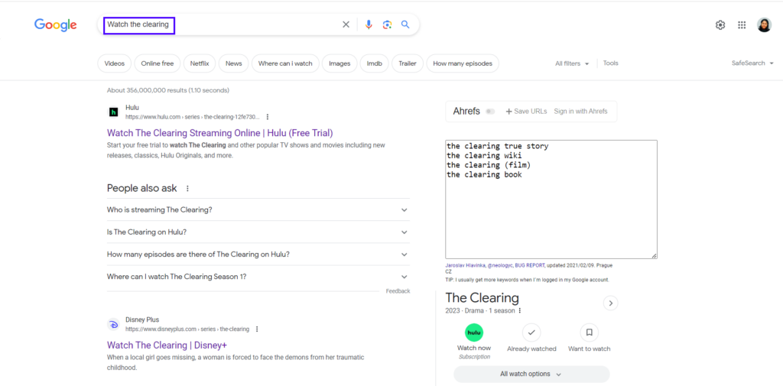Expand All watch options

531,374
